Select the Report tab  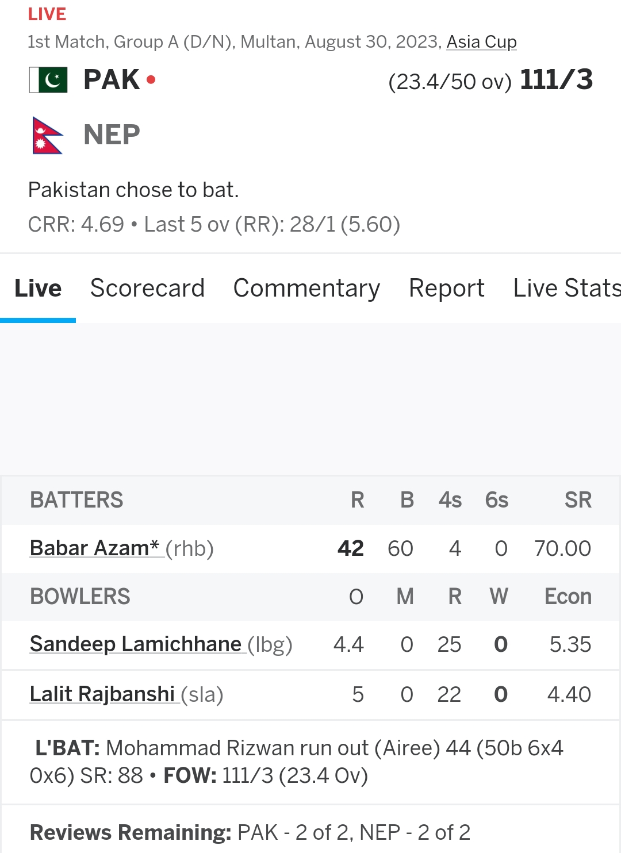tap(447, 288)
